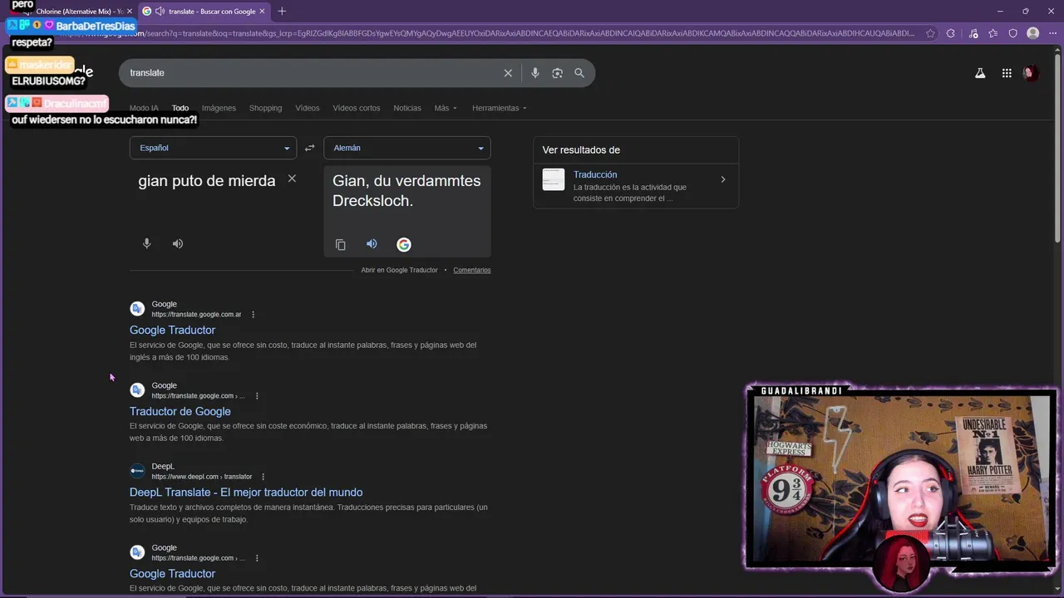Clear the Google search box text

click(x=508, y=73)
